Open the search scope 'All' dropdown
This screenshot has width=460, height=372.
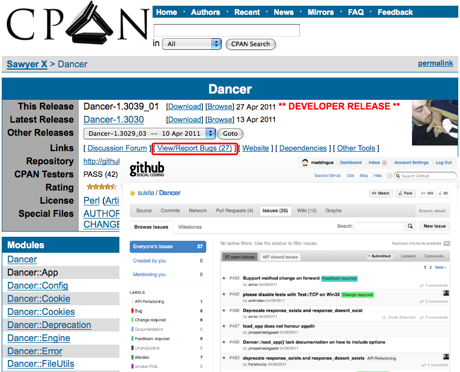191,44
